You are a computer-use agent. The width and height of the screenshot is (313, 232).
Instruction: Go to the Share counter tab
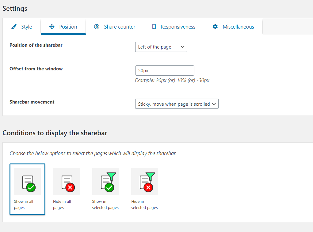(119, 27)
